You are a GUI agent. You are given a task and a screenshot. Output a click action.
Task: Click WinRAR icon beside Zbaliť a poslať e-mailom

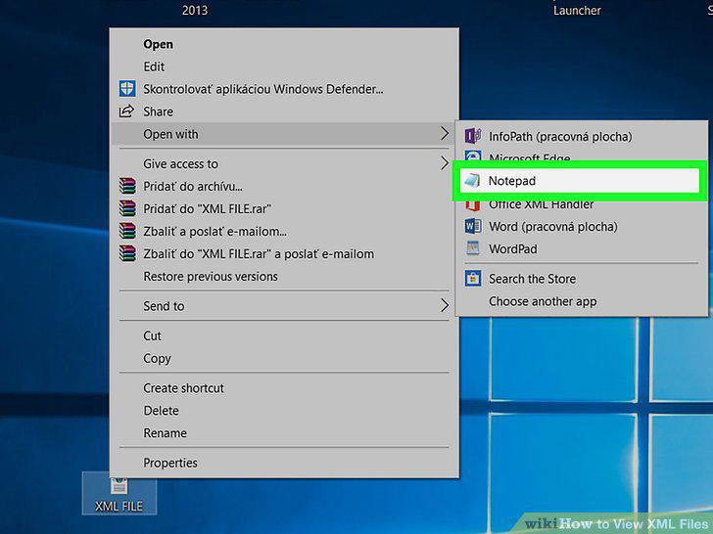pos(127,231)
